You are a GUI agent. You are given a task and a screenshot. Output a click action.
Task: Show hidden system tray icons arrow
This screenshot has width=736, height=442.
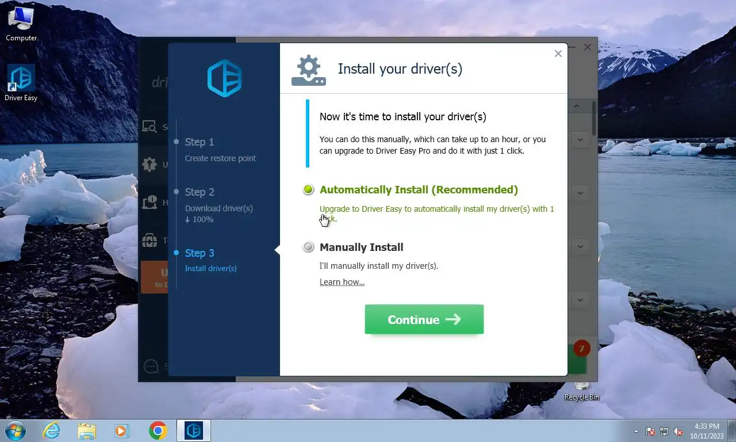click(x=636, y=430)
